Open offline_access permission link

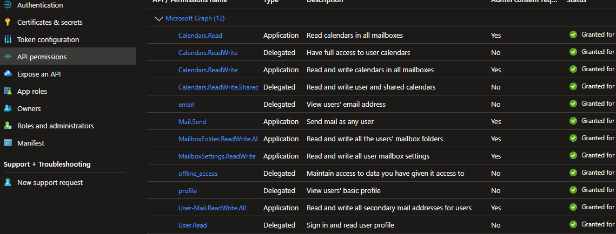point(197,173)
